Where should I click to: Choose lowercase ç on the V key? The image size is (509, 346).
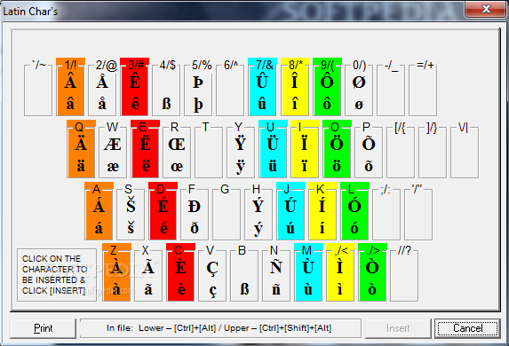[212, 292]
